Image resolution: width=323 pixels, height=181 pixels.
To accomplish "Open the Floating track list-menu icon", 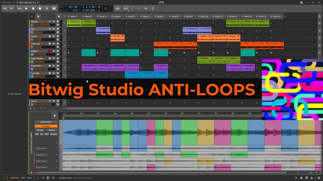I will click(58, 25).
